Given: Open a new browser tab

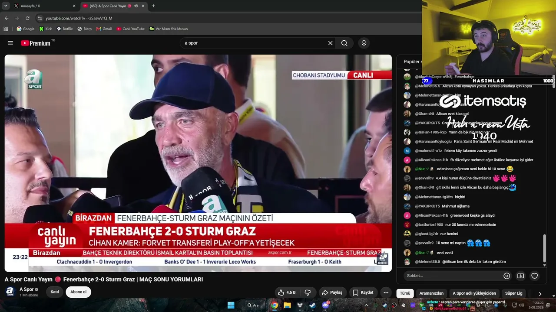Looking at the screenshot, I should 153,6.
